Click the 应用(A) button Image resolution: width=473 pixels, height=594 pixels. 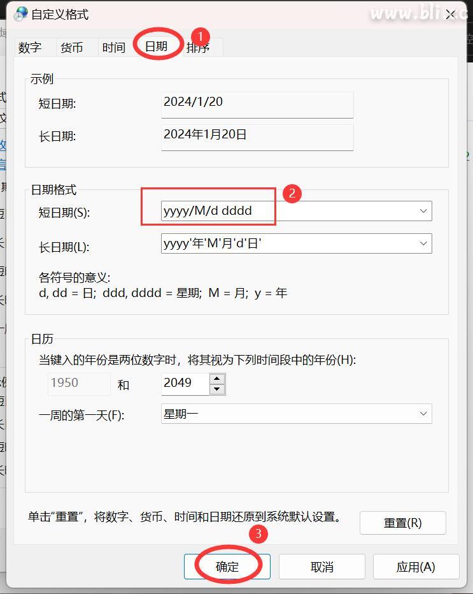(x=416, y=567)
